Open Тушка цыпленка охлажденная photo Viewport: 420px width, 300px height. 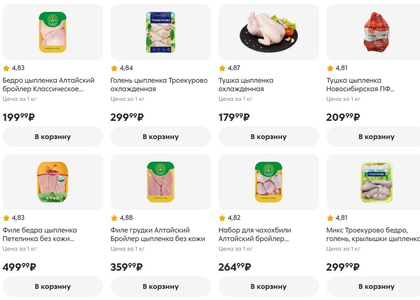point(269,32)
